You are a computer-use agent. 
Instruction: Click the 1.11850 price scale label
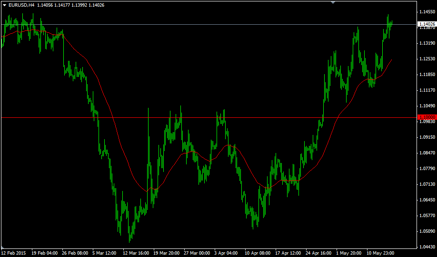tap(427, 75)
